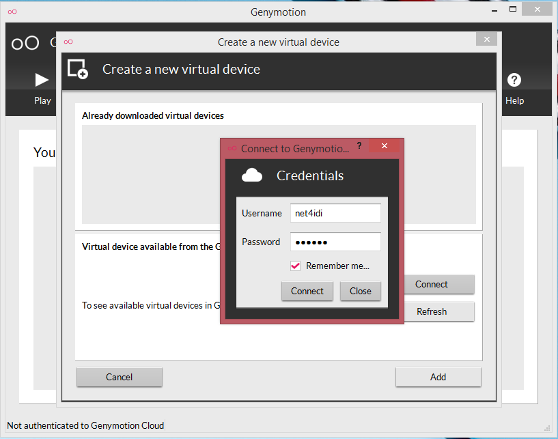Click the Refresh button

click(x=439, y=311)
